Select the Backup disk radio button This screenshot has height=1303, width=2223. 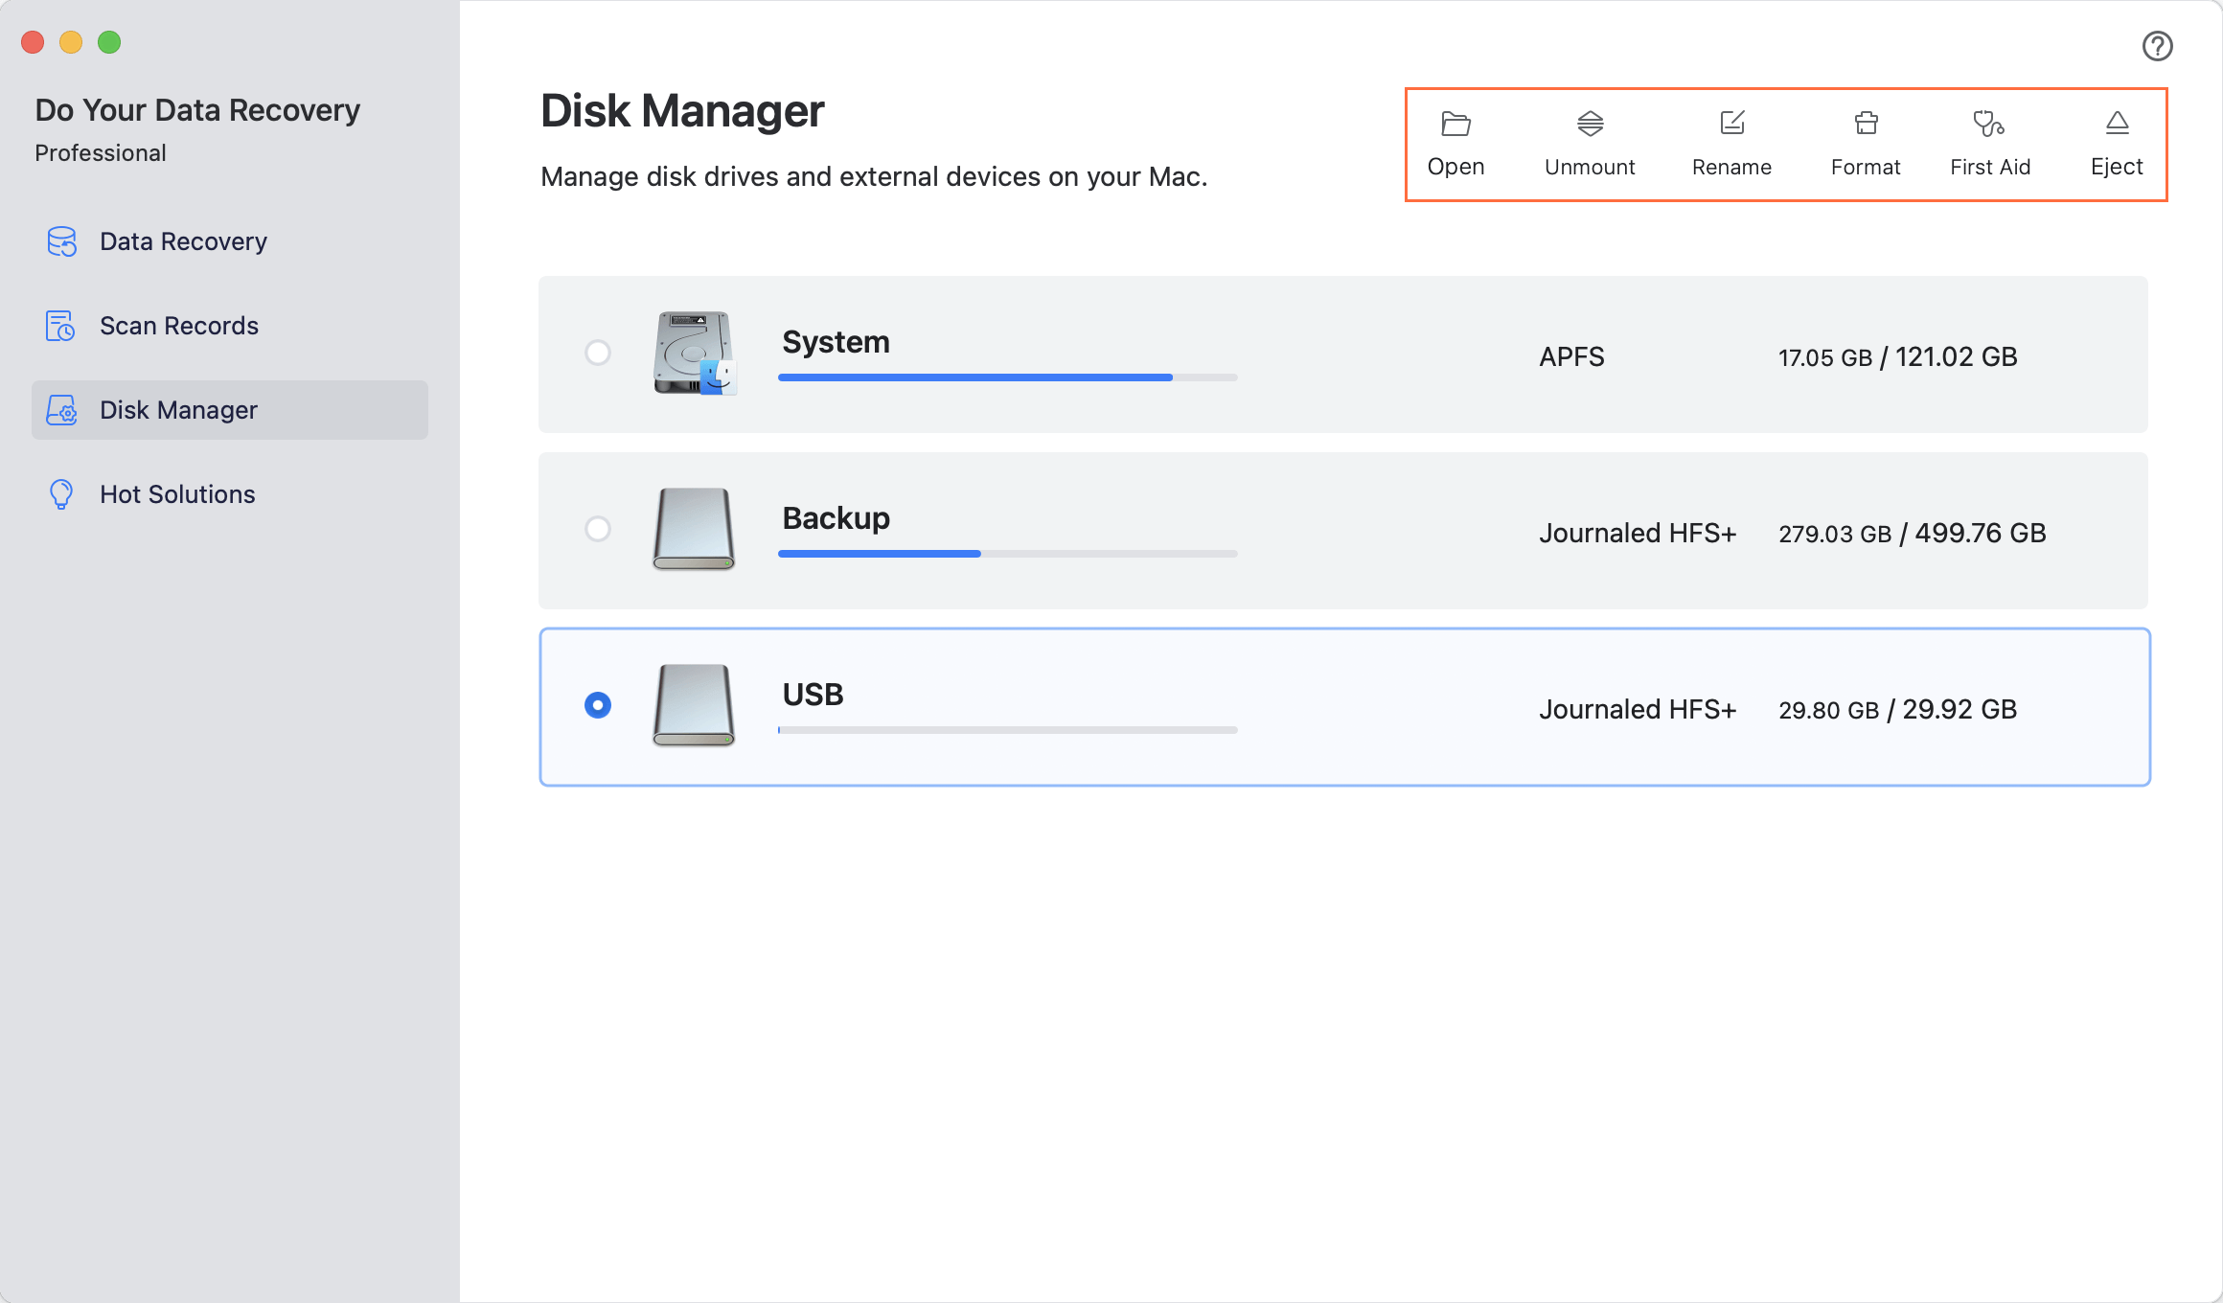pyautogui.click(x=598, y=529)
